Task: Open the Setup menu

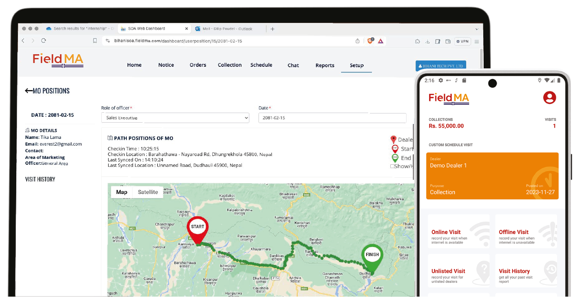Action: click(x=357, y=65)
